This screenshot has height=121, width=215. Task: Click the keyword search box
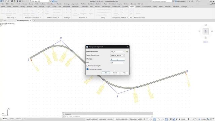coord(162,1)
